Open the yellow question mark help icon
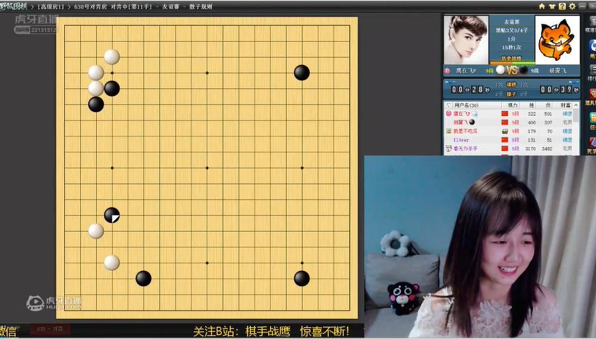 point(562,6)
